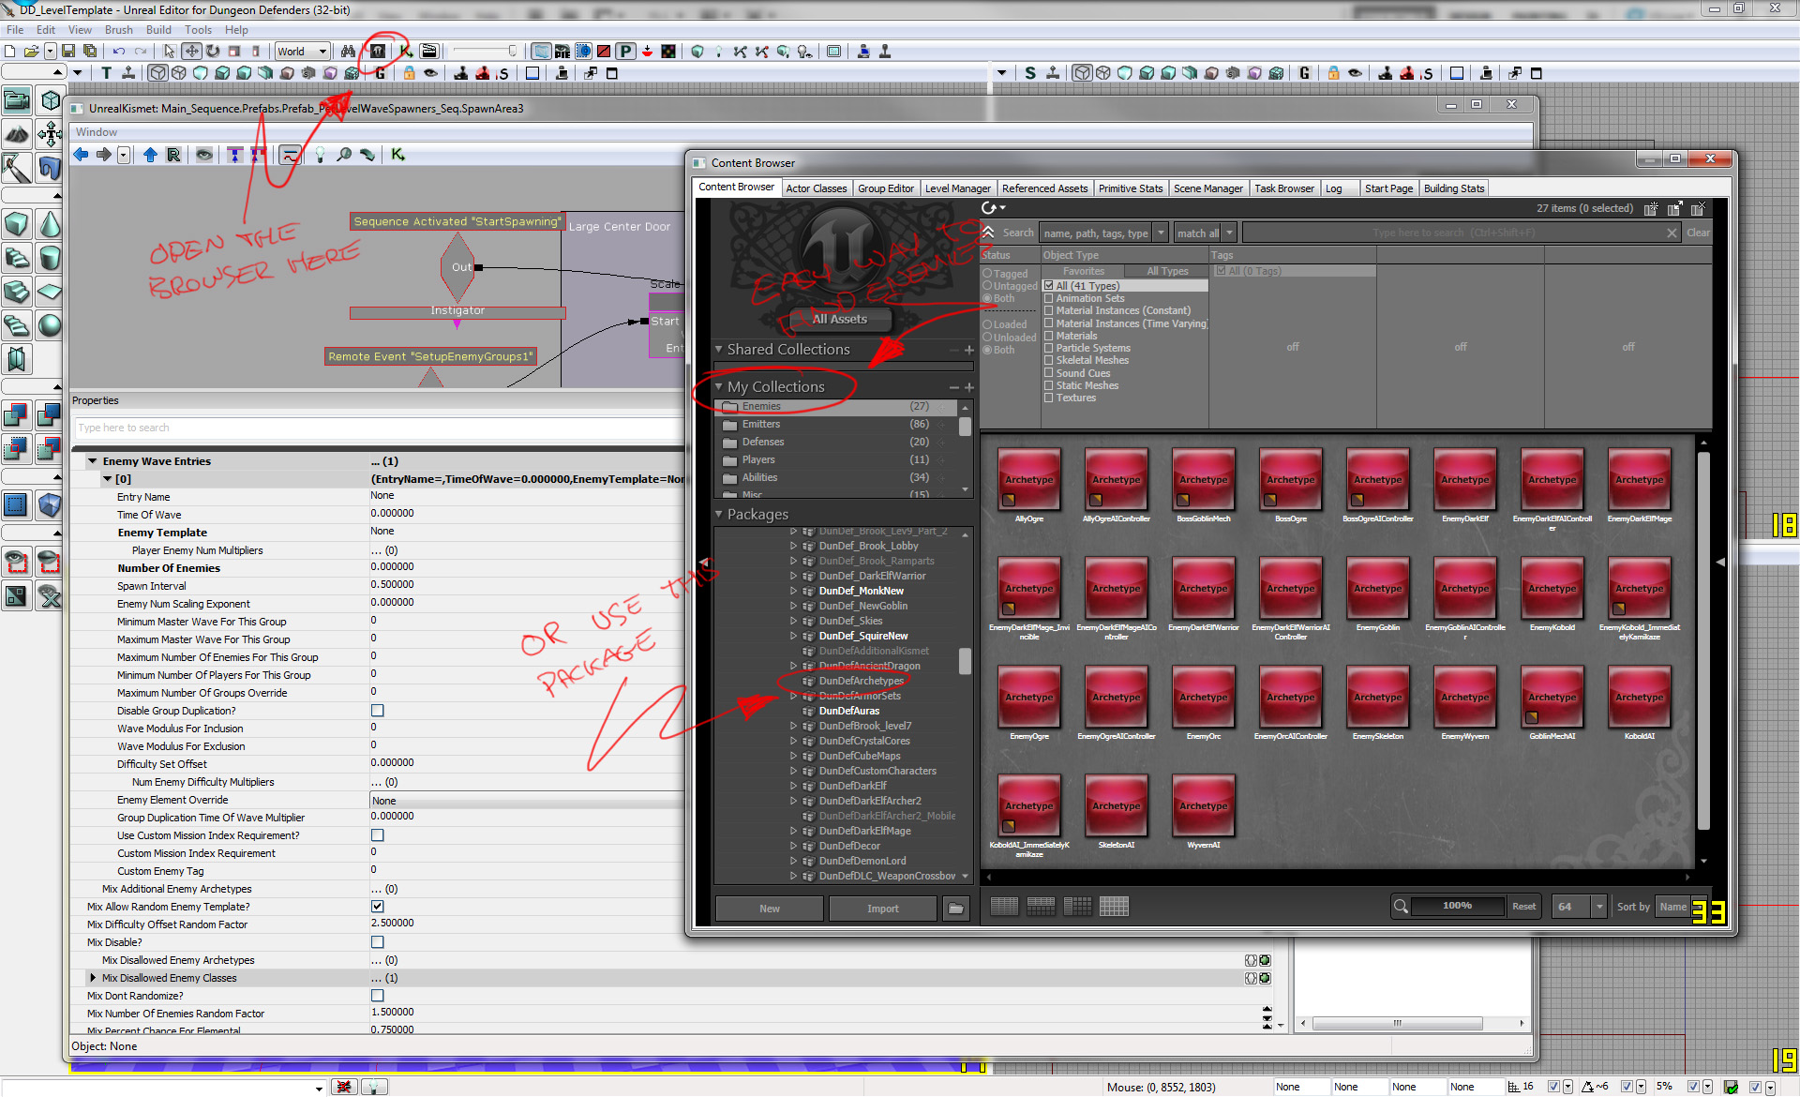Image resolution: width=1800 pixels, height=1097 pixels.
Task: Toggle Mix Allow Random Enemy Template checkbox
Action: tap(377, 907)
